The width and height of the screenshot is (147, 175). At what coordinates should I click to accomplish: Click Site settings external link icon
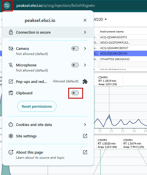click(x=85, y=136)
